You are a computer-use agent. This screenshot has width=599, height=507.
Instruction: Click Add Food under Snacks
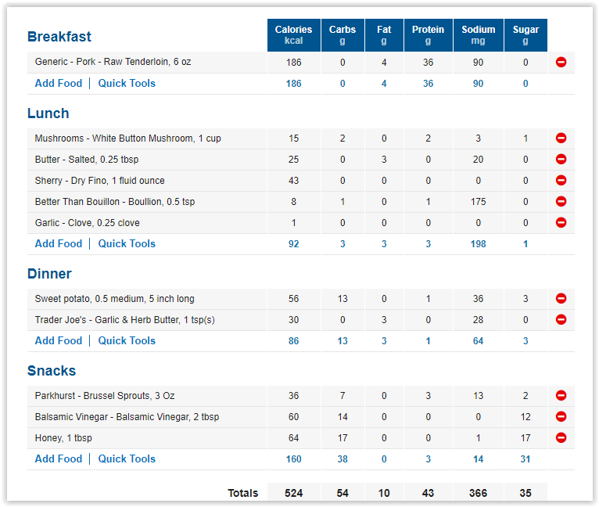(59, 458)
